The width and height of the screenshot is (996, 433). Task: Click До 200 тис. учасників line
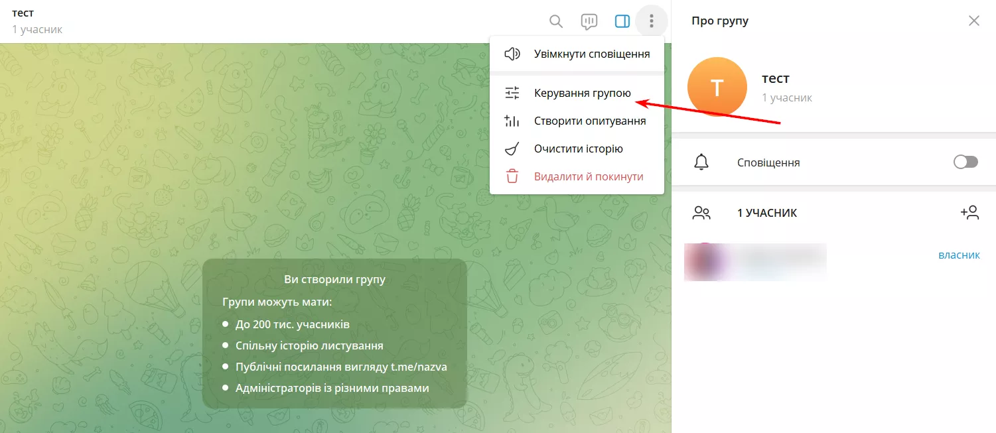pos(293,325)
